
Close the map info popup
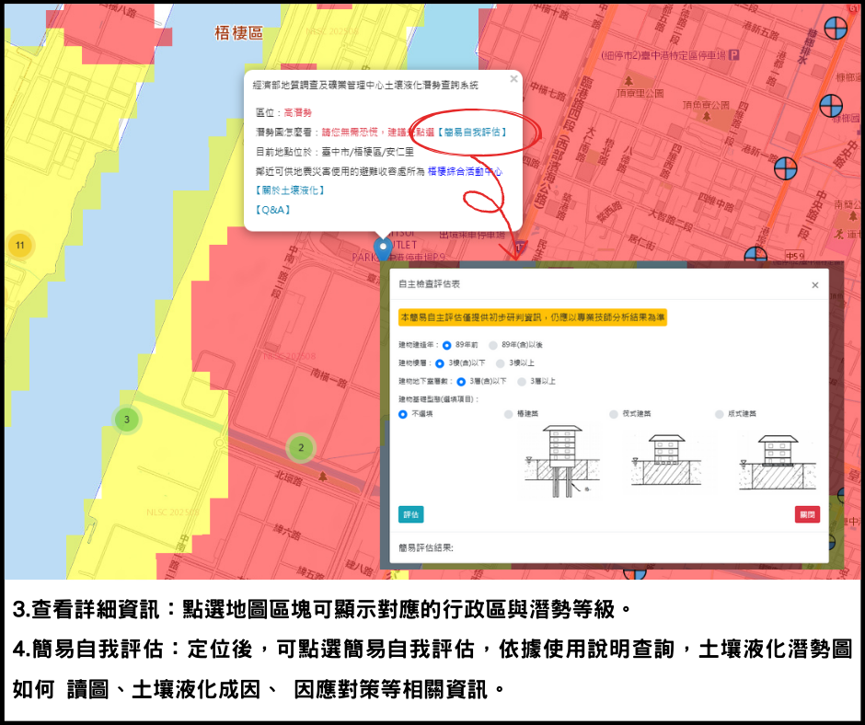coord(513,79)
